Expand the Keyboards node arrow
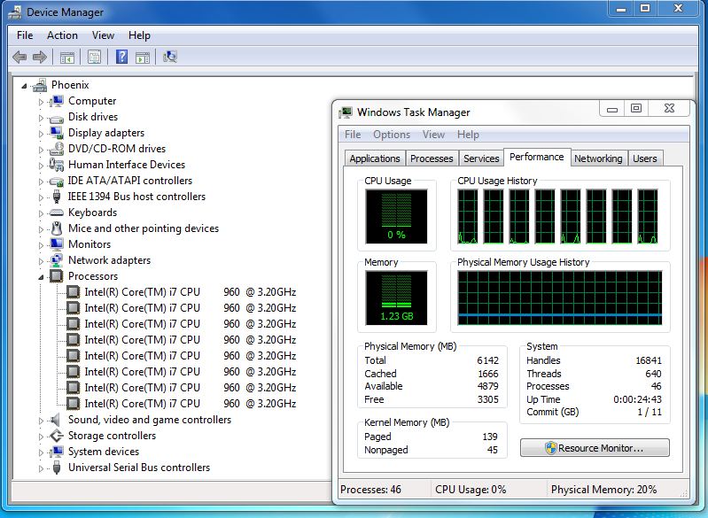708x518 pixels. click(x=41, y=213)
